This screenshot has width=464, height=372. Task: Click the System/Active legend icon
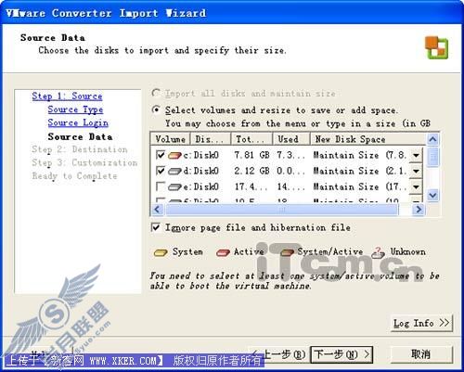tap(287, 252)
